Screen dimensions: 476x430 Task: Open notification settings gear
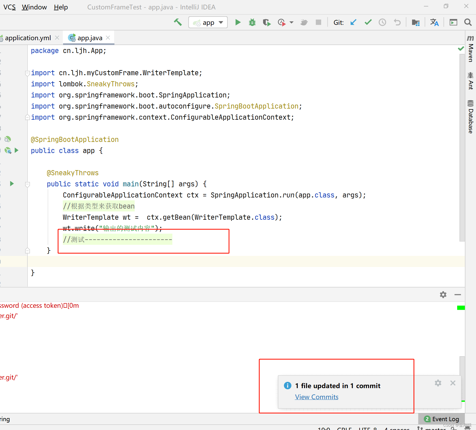(x=438, y=383)
